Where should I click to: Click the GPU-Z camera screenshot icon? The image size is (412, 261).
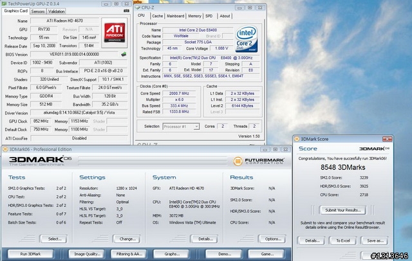[x=126, y=11]
